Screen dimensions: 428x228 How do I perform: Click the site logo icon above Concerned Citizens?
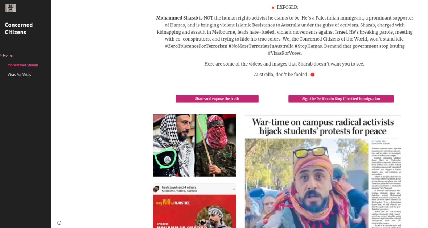[x=11, y=8]
